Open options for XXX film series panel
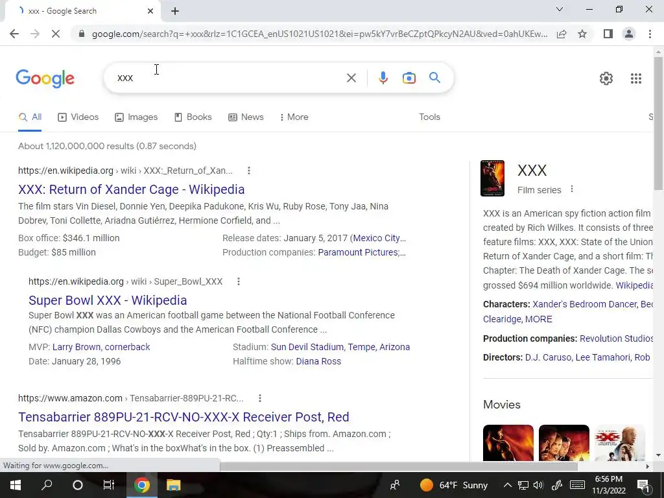The width and height of the screenshot is (664, 498). 572,189
